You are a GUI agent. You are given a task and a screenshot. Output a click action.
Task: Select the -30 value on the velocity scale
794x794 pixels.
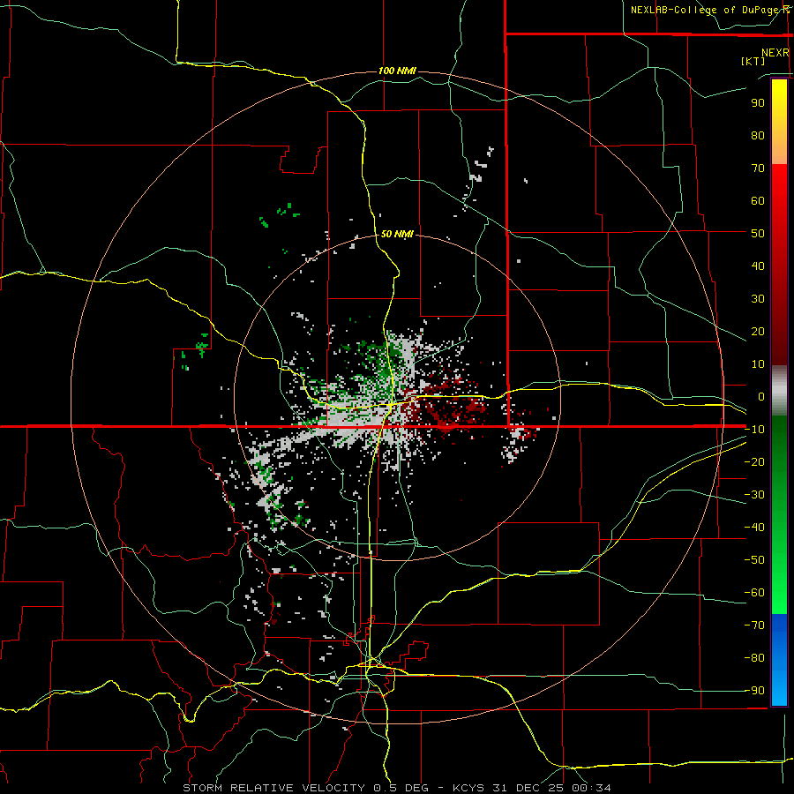point(754,495)
